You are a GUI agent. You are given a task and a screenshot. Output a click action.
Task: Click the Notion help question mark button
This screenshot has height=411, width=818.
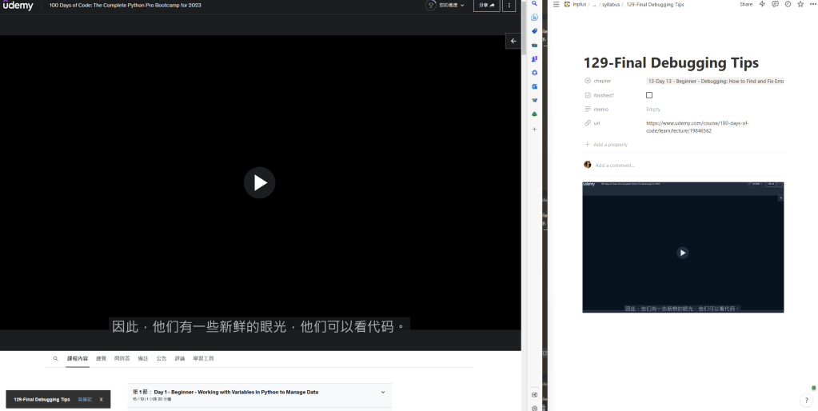click(x=806, y=400)
